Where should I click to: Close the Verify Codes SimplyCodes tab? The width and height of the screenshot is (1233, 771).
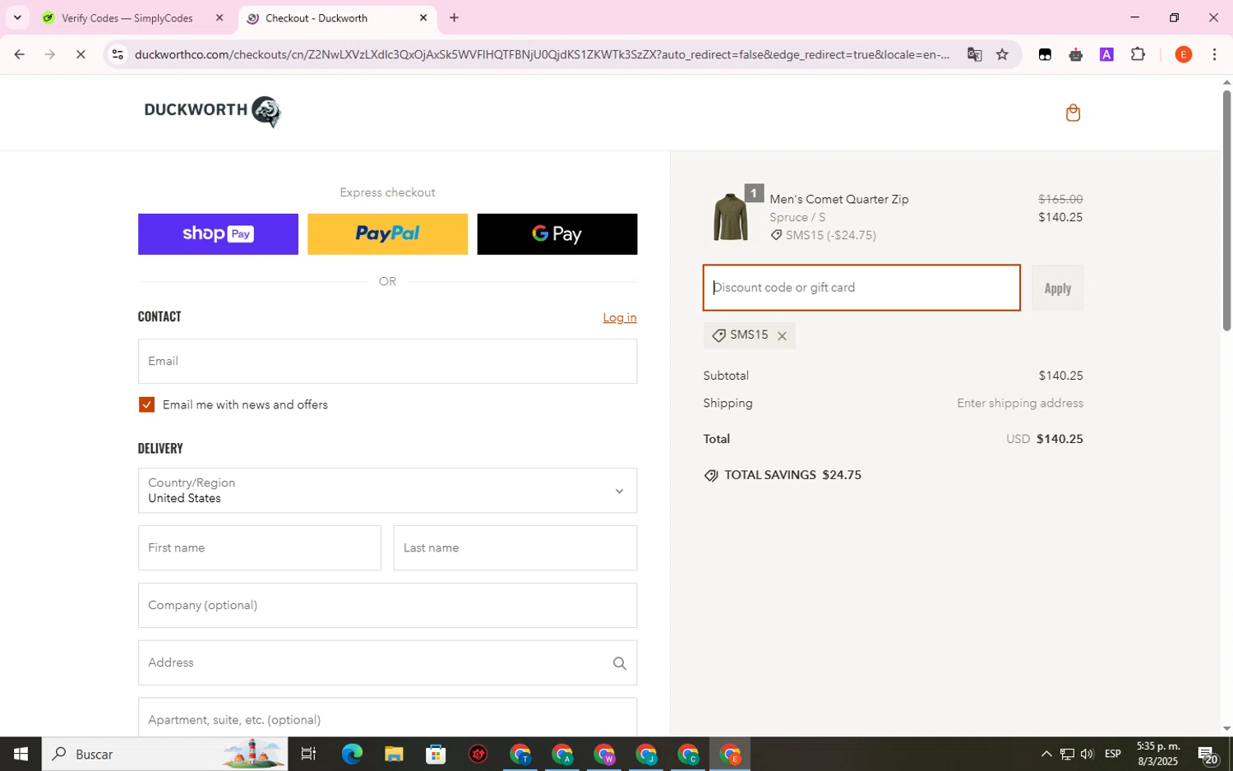tap(219, 17)
